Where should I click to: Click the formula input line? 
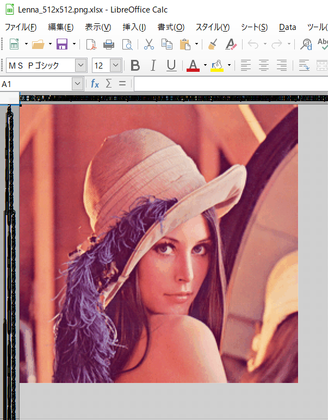pyautogui.click(x=231, y=84)
